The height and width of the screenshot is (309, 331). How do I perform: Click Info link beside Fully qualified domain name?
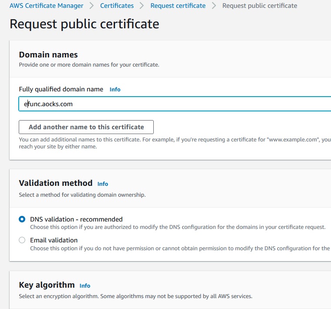point(115,89)
